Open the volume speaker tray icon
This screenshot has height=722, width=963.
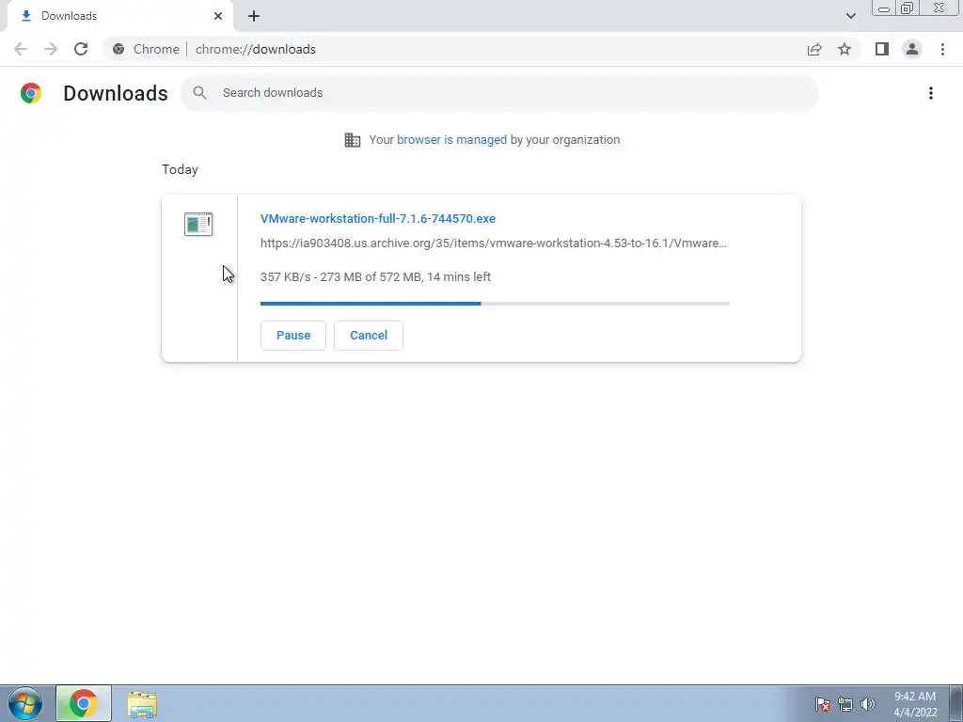click(x=868, y=704)
